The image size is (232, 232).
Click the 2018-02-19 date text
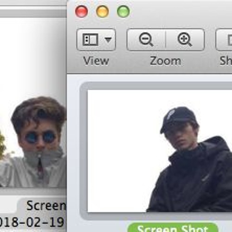click(x=32, y=222)
